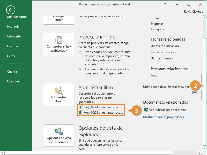
Task: Go to Compartir in the sidebar
Action: point(14,36)
